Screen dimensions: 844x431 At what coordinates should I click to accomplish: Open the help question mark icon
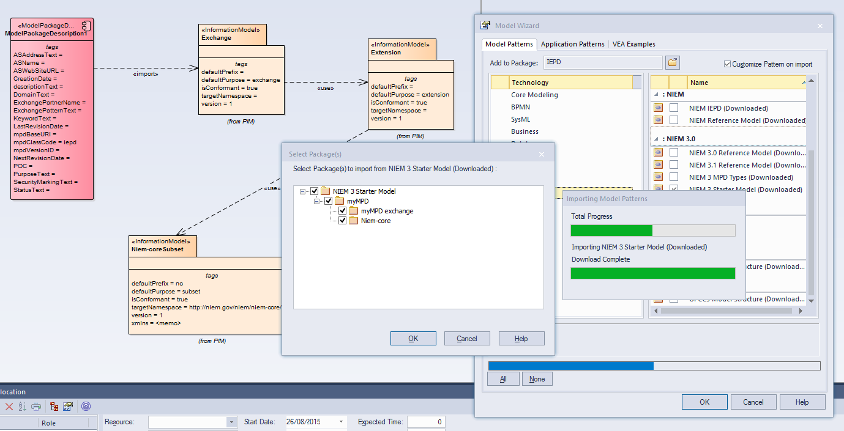click(x=86, y=407)
